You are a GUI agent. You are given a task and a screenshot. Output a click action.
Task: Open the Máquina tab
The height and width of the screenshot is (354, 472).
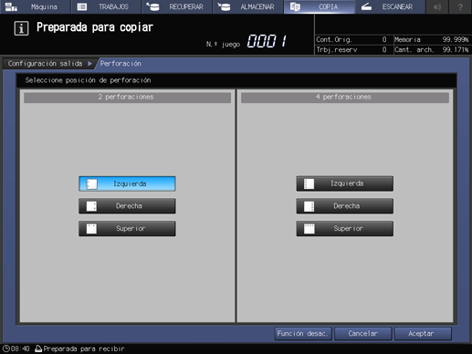[x=36, y=6]
